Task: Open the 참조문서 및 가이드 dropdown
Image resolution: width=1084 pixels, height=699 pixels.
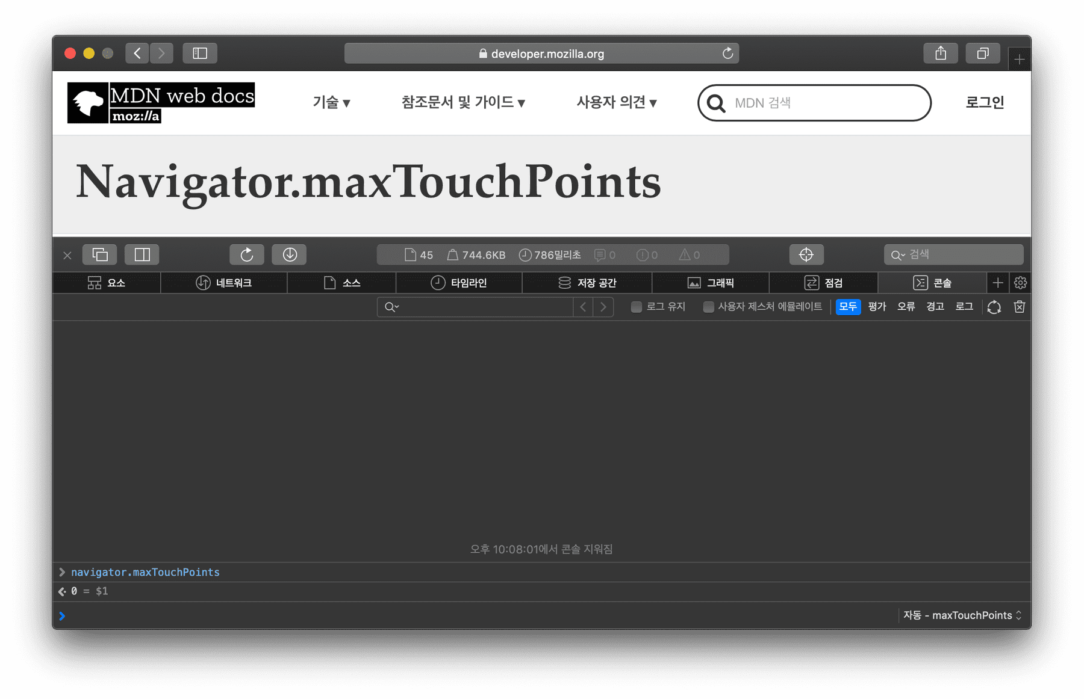Action: (x=463, y=103)
